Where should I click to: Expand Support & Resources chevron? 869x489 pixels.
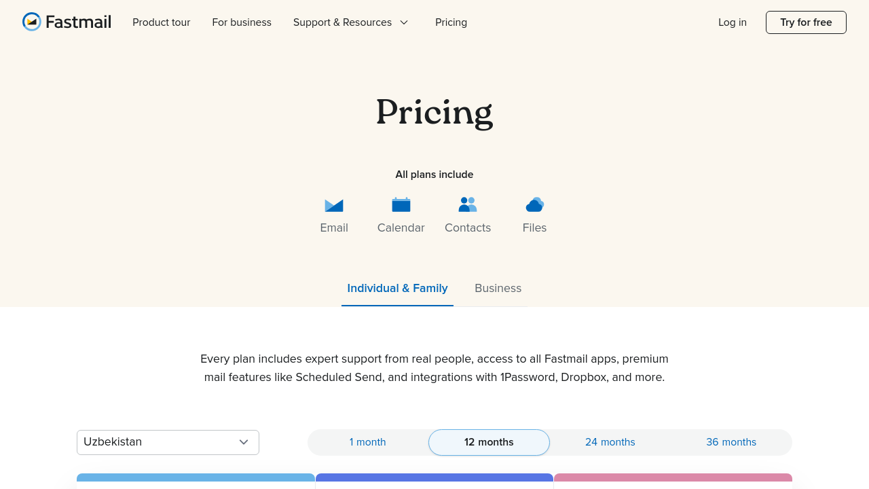pos(404,22)
